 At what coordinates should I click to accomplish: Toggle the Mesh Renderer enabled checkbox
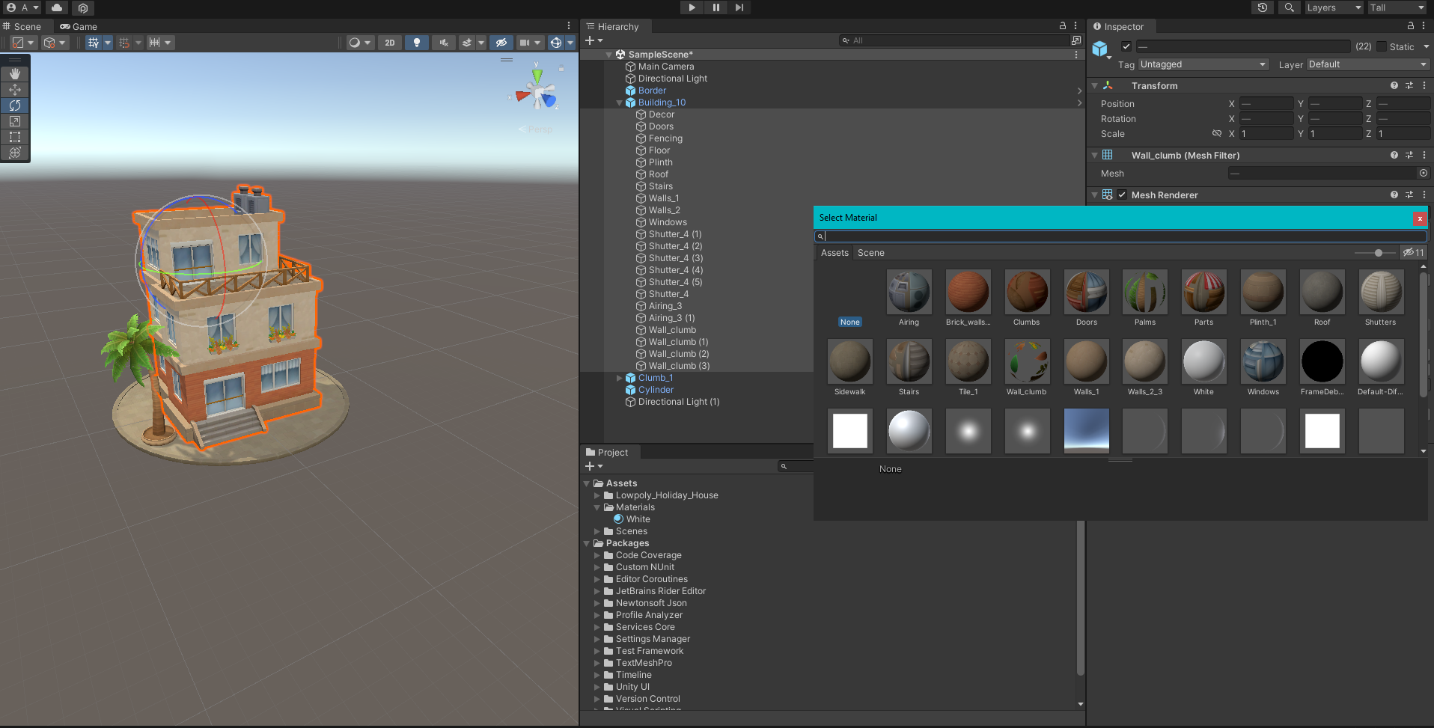1122,195
